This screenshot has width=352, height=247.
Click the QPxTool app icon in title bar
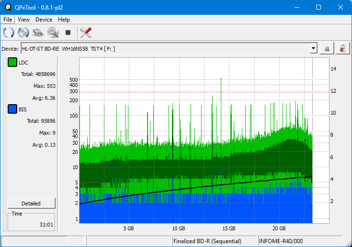(8, 7)
